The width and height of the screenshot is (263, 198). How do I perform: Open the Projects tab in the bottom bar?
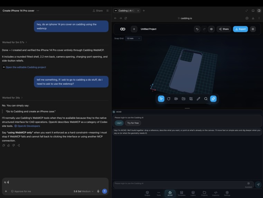pos(204,193)
